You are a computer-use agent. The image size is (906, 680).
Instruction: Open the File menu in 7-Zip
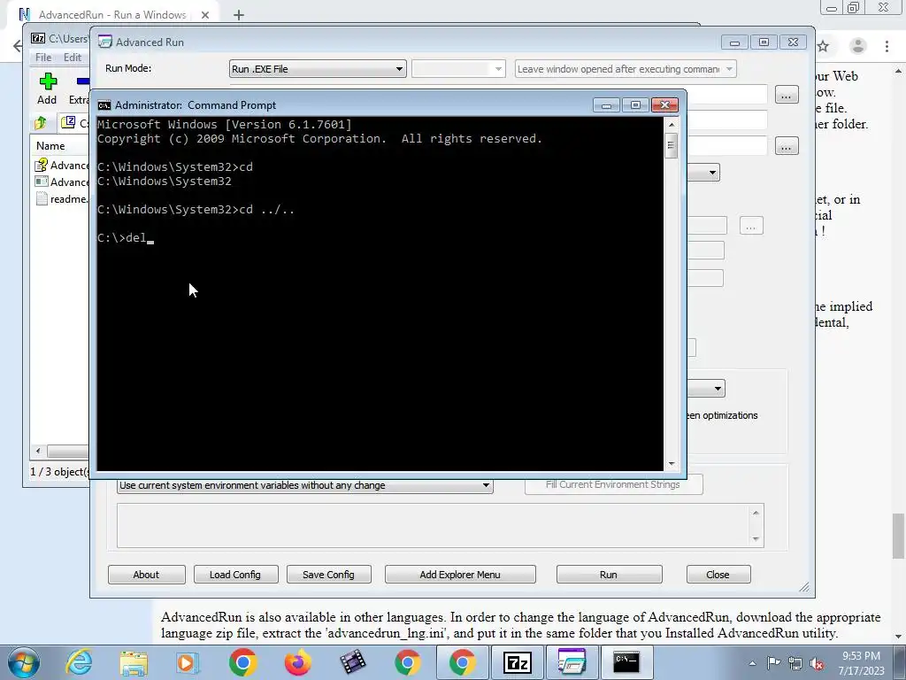[43, 58]
